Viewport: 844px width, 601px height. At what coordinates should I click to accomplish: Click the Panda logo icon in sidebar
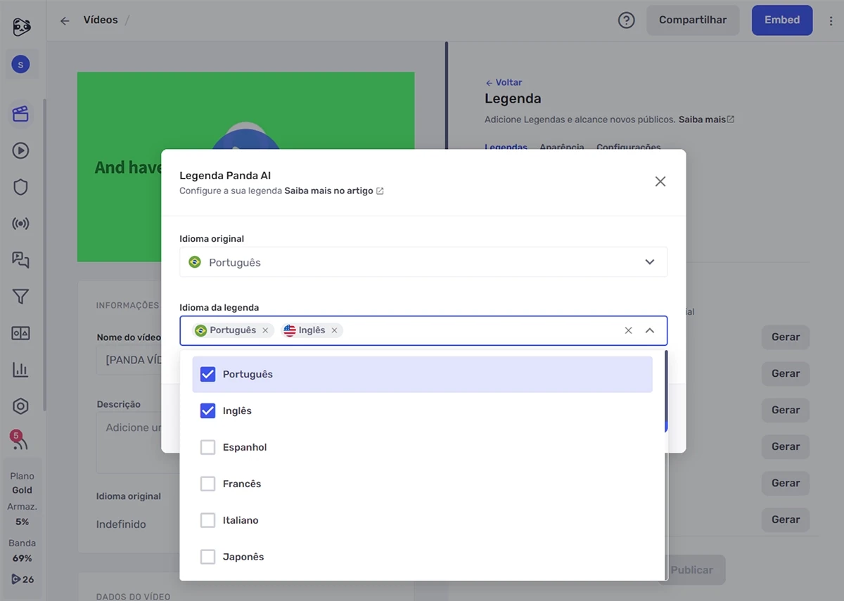coord(21,27)
